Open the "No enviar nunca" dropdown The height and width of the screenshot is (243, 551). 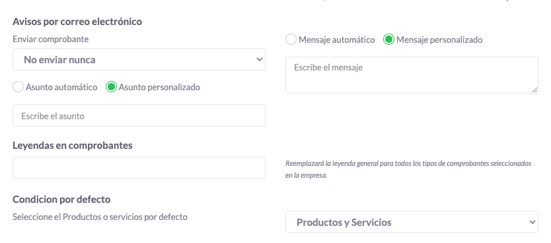(x=139, y=59)
